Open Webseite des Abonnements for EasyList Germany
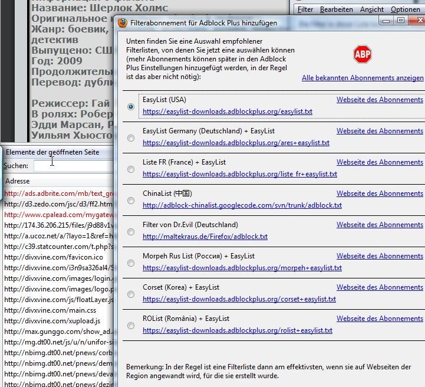The height and width of the screenshot is (387, 425). (380, 131)
